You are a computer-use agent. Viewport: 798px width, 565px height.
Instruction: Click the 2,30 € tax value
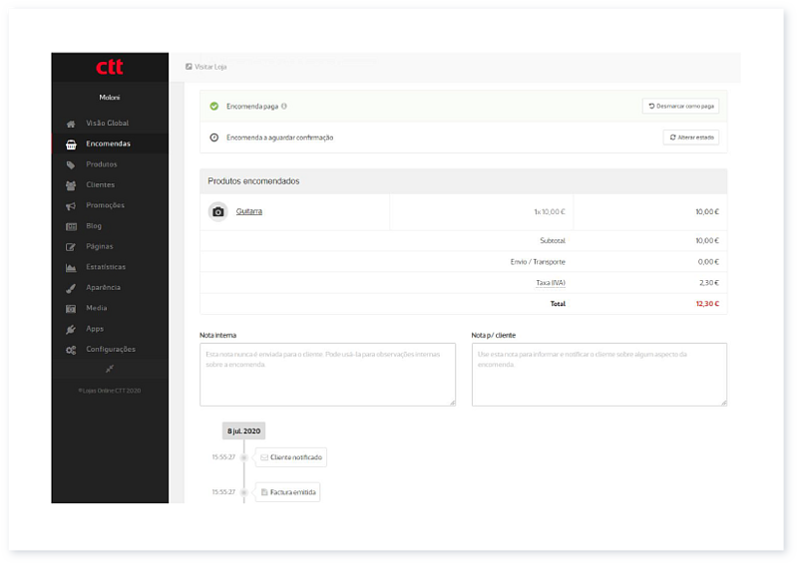(x=709, y=283)
